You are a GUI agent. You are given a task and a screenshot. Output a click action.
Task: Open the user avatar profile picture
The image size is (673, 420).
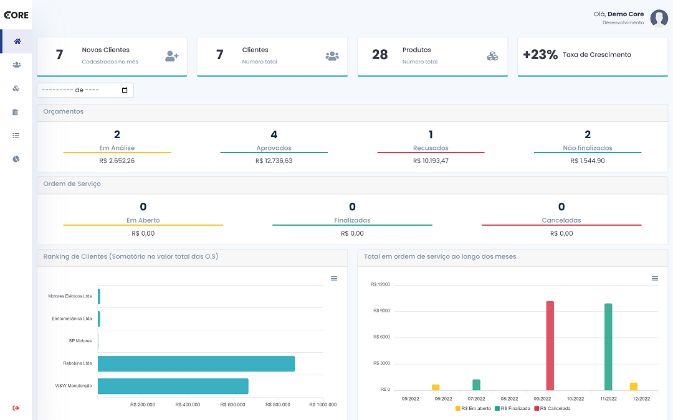[x=659, y=18]
